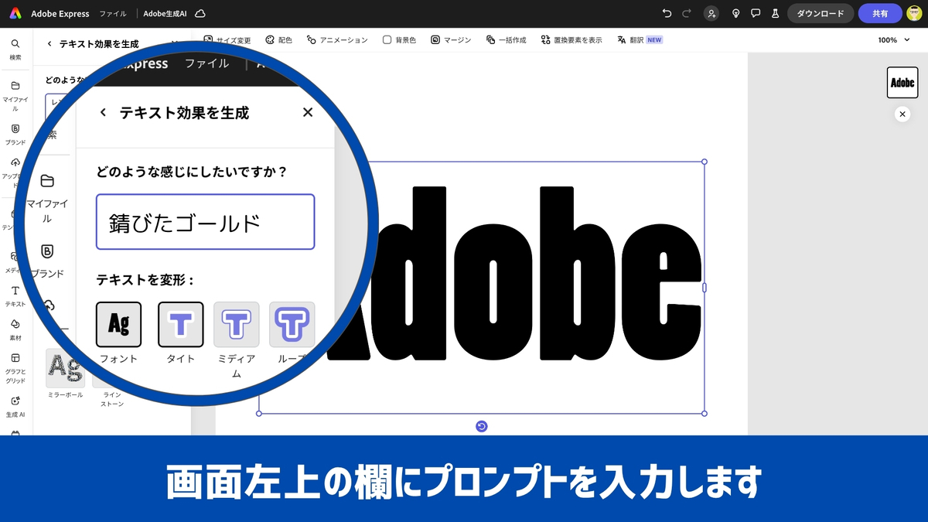
Task: Select the ループ outline option
Action: 292,333
